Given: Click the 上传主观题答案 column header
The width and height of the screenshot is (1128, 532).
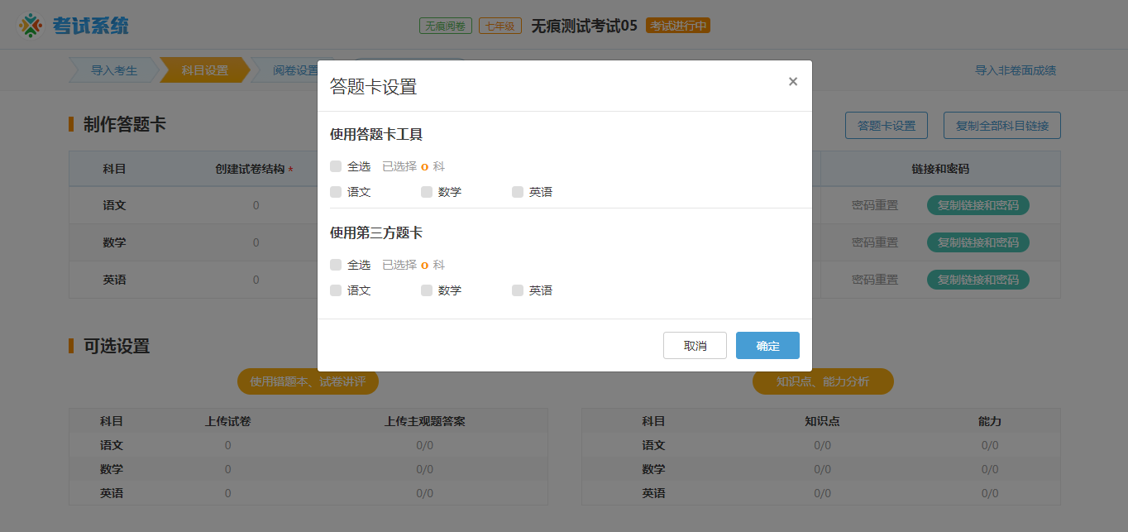Looking at the screenshot, I should (425, 421).
